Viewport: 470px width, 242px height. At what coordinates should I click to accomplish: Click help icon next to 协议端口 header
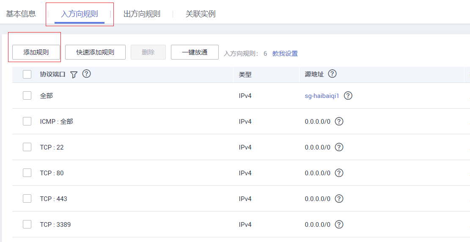coord(86,73)
